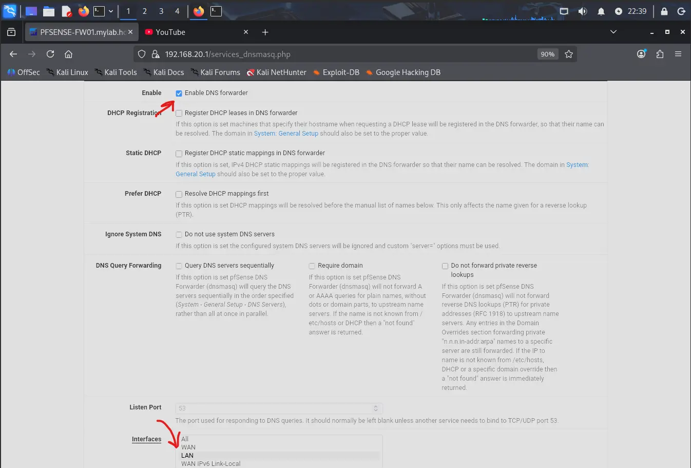Switch to workspace 2
Screen dimensions: 691x468
[145, 11]
